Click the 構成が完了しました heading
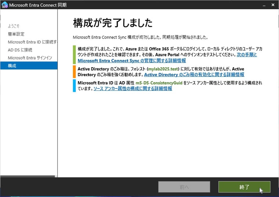This screenshot has height=197, width=279. pos(113,23)
